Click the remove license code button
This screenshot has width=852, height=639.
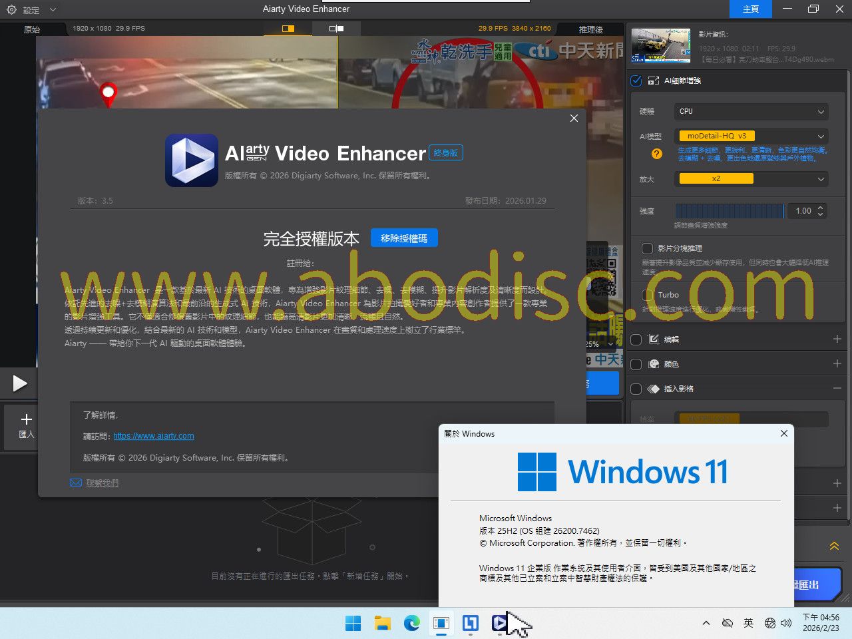404,238
